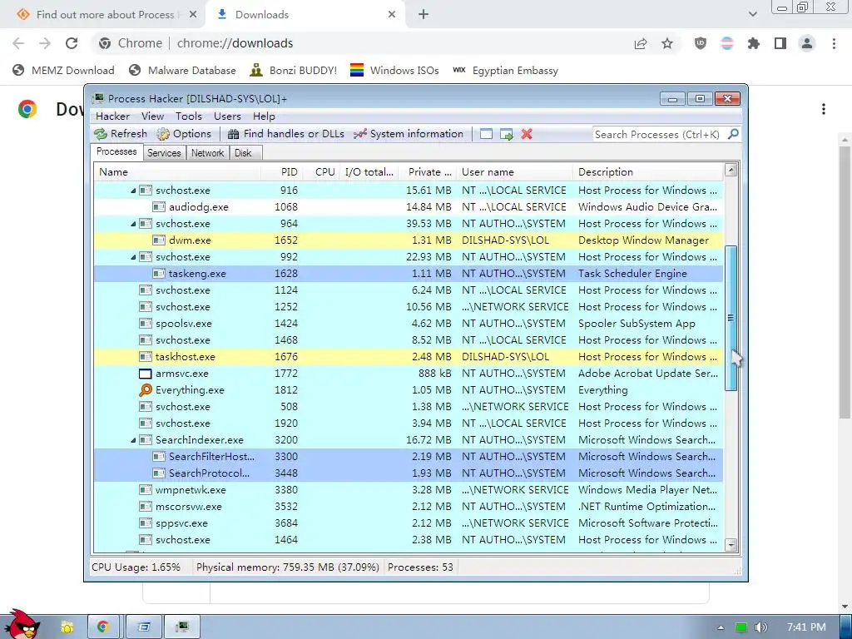Image resolution: width=852 pixels, height=639 pixels.
Task: Collapse svchost.exe PID 964 tree node
Action: pyautogui.click(x=133, y=224)
